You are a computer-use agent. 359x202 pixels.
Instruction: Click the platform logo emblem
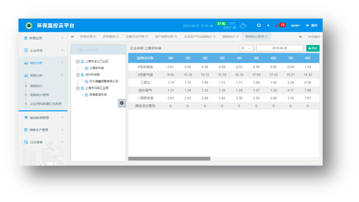29,25
